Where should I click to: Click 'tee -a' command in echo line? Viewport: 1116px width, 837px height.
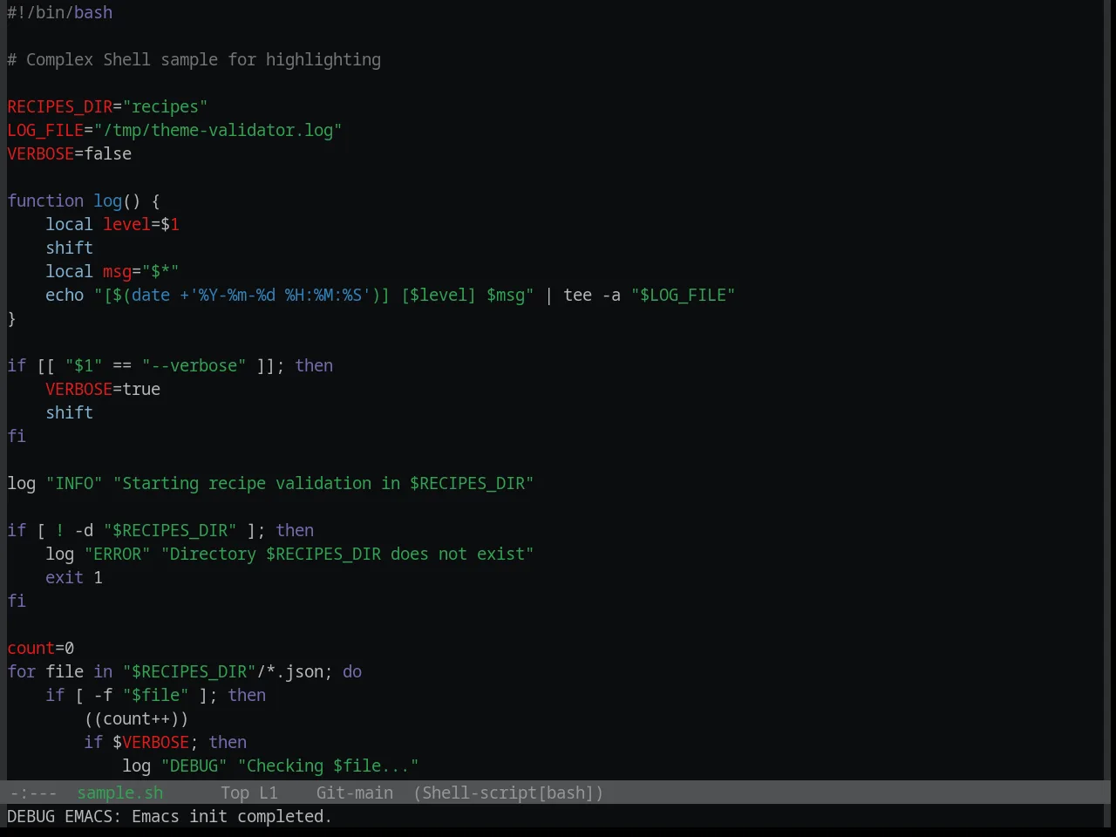[592, 295]
